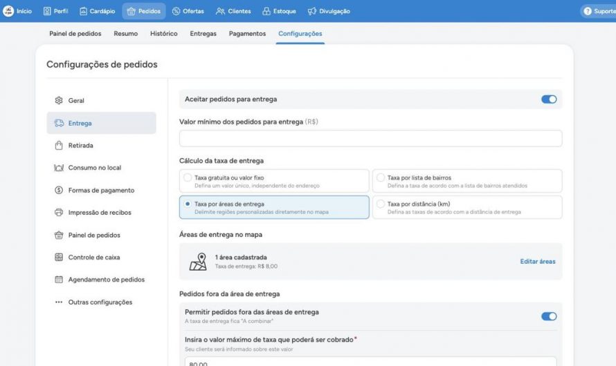The image size is (616, 366).
Task: Click the Agendamento de pedidos calendar icon
Action: (59, 280)
